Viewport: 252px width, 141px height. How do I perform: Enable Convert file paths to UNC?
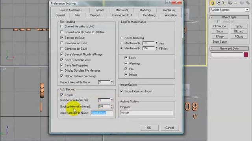pyautogui.click(x=62, y=26)
